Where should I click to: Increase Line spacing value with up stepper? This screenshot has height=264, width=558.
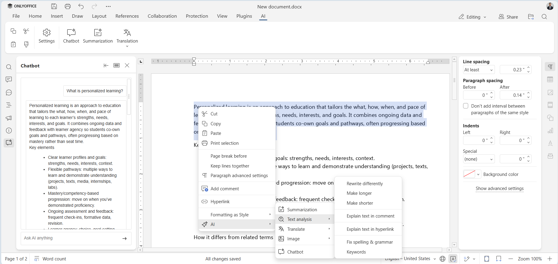528,68
